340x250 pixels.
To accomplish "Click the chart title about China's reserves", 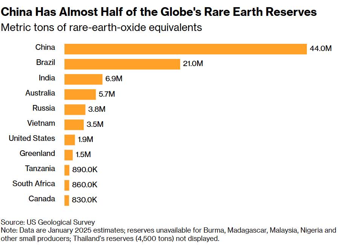I will click(159, 12).
